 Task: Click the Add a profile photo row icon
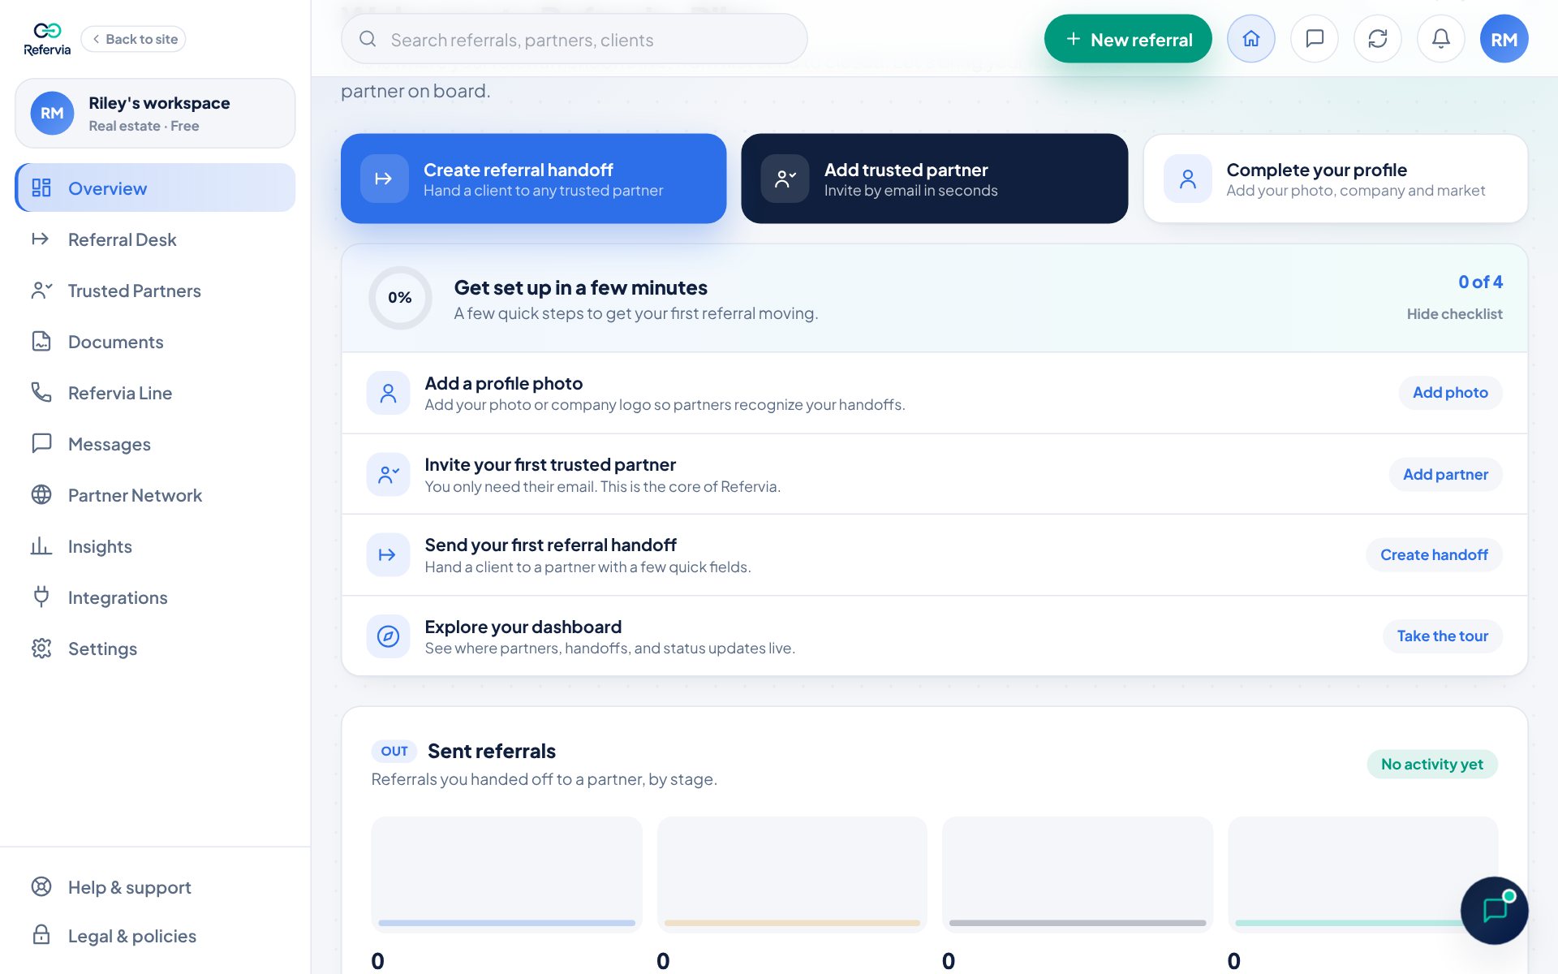tap(388, 393)
